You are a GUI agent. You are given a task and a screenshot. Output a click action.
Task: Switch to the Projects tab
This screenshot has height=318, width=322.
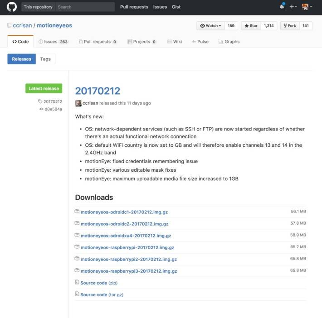(142, 42)
